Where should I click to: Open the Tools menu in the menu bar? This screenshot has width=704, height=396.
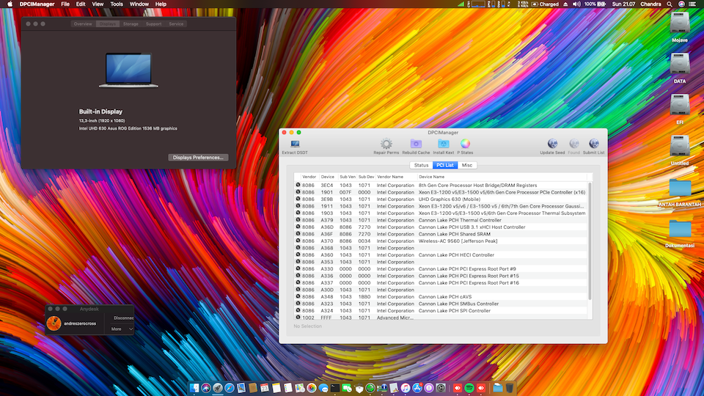pos(117,4)
